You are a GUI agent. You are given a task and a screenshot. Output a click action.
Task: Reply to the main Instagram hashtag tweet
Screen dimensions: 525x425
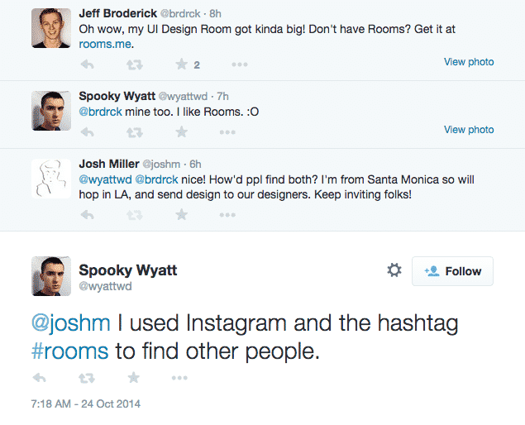39,377
